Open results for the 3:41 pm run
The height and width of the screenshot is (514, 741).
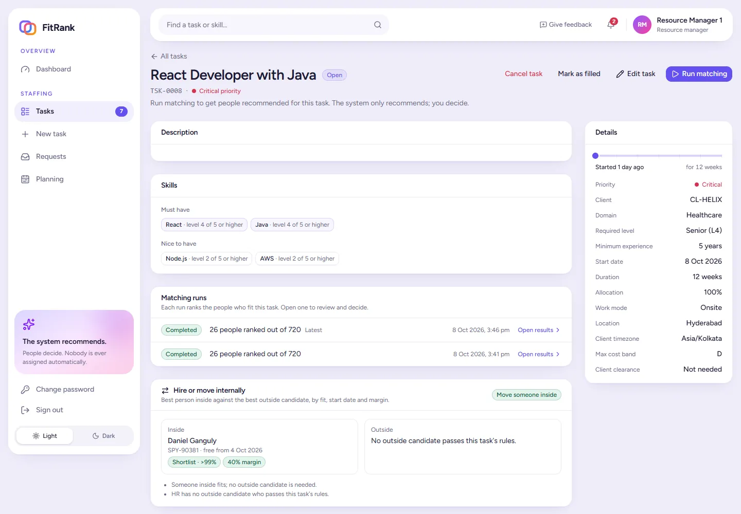click(x=538, y=354)
